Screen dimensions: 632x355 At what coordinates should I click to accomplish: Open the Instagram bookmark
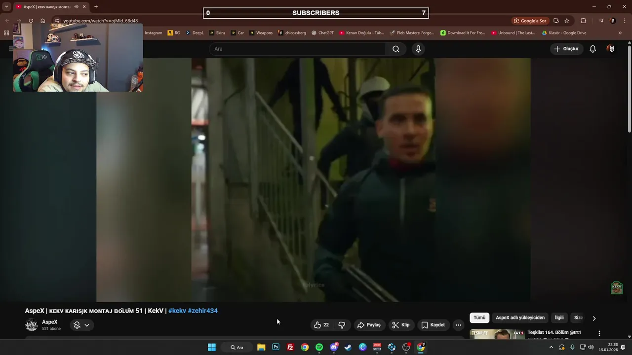[153, 33]
